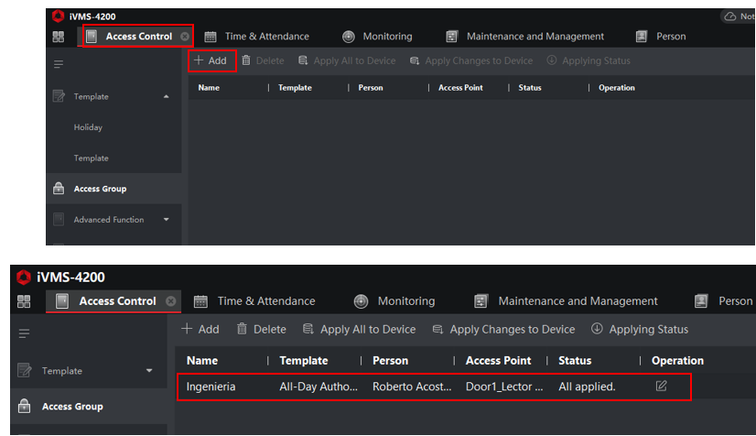Click the trash Delete icon above the Ingenieria row

(242, 329)
